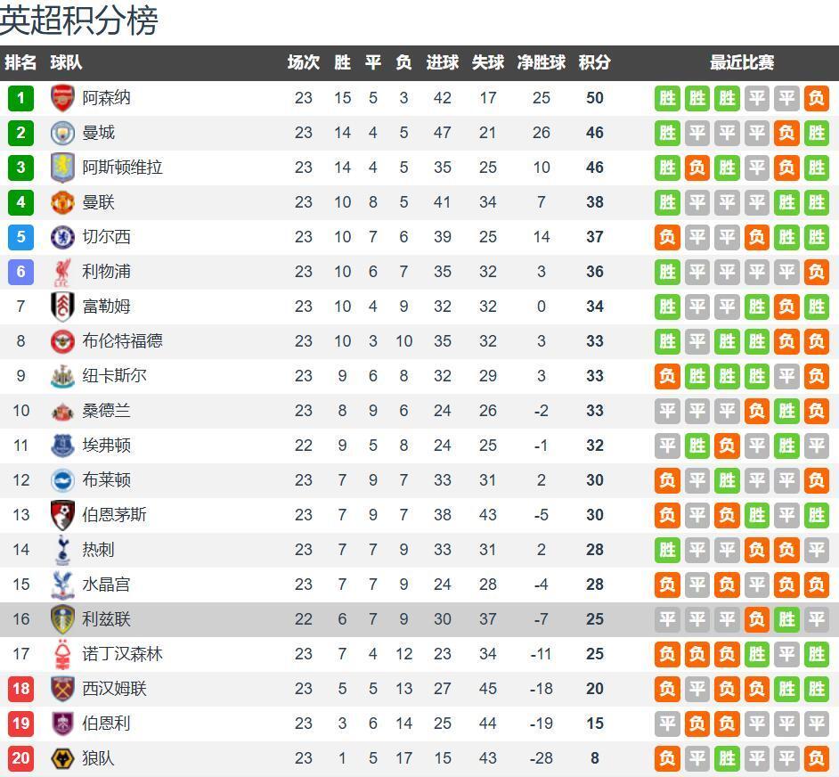The width and height of the screenshot is (839, 777).
Task: Click the Tottenham club crest icon
Action: [62, 550]
